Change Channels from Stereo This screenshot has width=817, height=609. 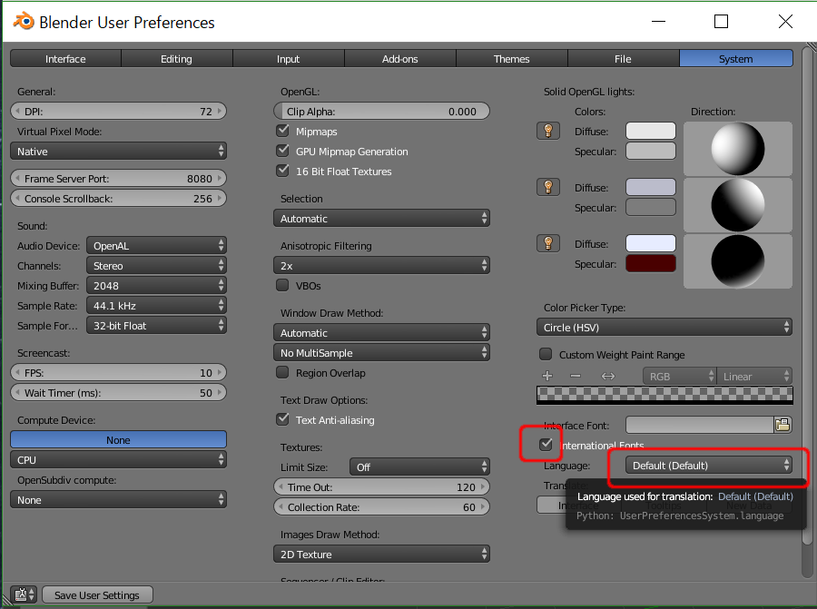(x=156, y=266)
